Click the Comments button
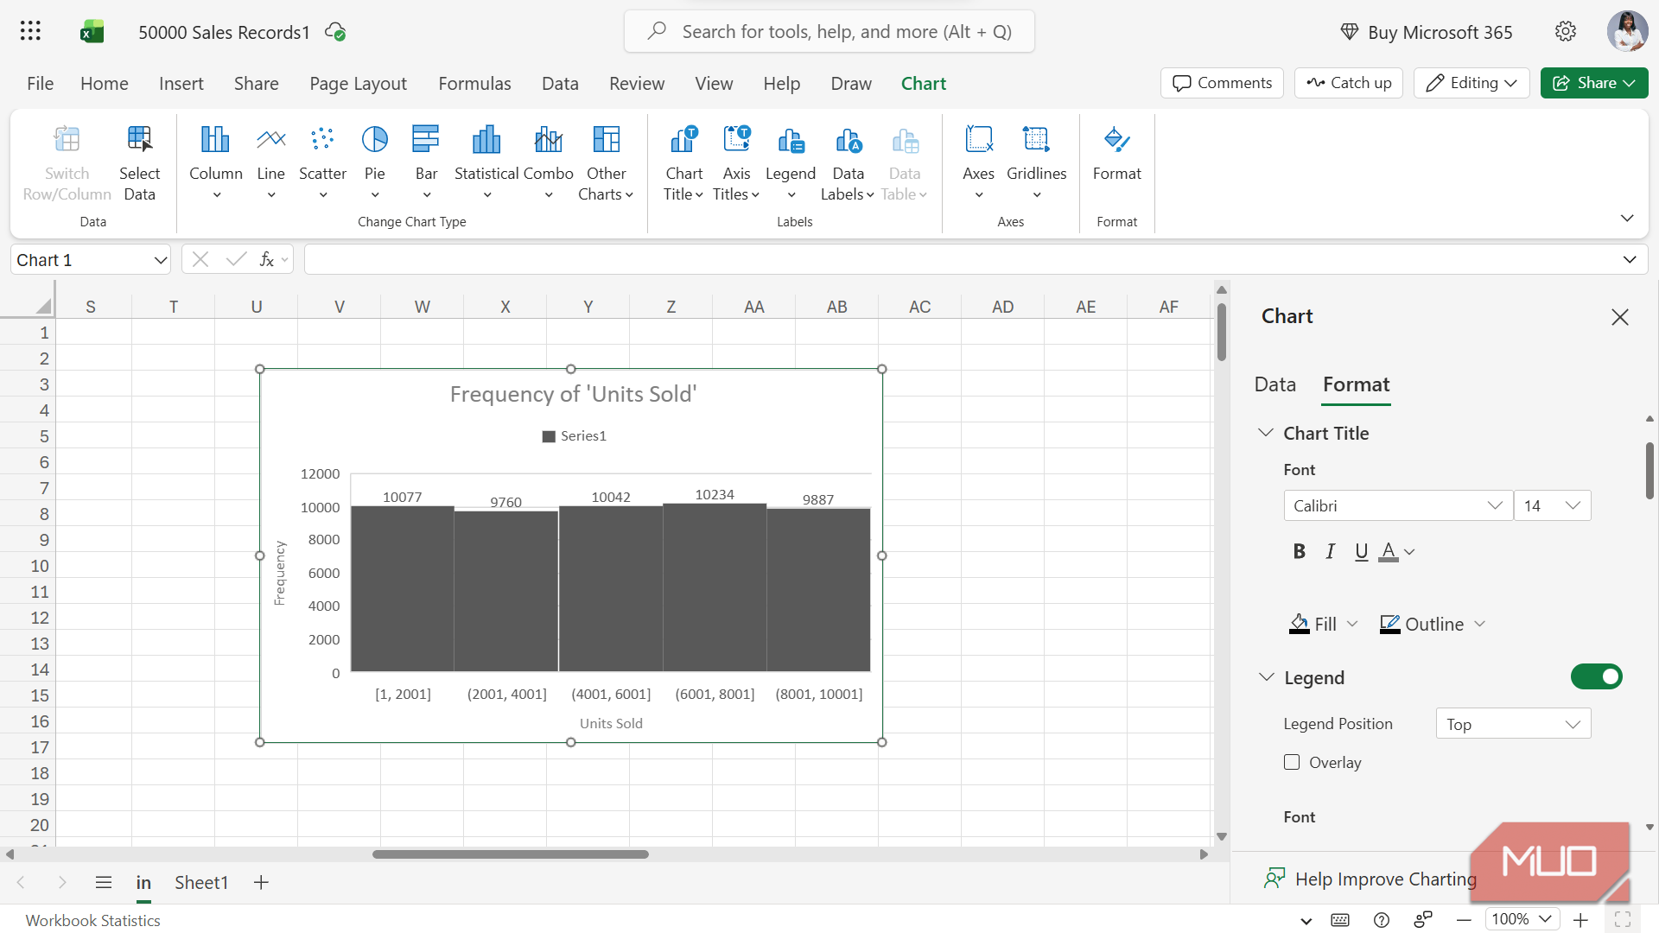The width and height of the screenshot is (1659, 933). [x=1222, y=83]
